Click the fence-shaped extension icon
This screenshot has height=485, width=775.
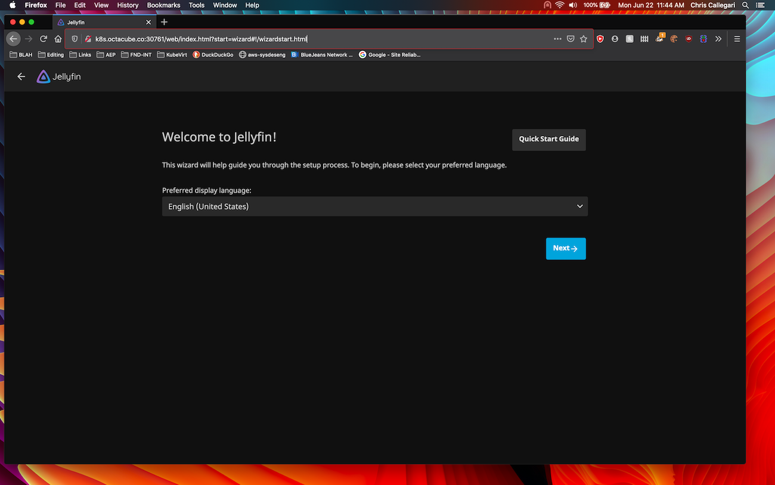(x=644, y=39)
